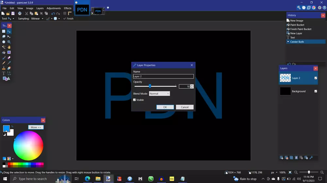Click the Undo arrow in toolbar
The image size is (327, 183).
click(x=53, y=13)
